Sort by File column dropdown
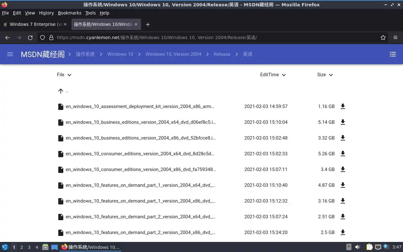This screenshot has width=403, height=252. (x=64, y=75)
